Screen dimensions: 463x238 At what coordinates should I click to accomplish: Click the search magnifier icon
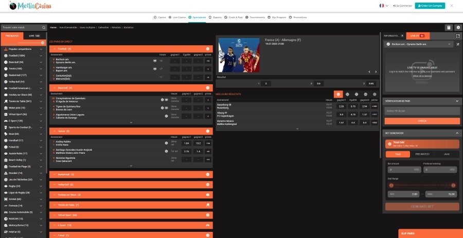44,27
